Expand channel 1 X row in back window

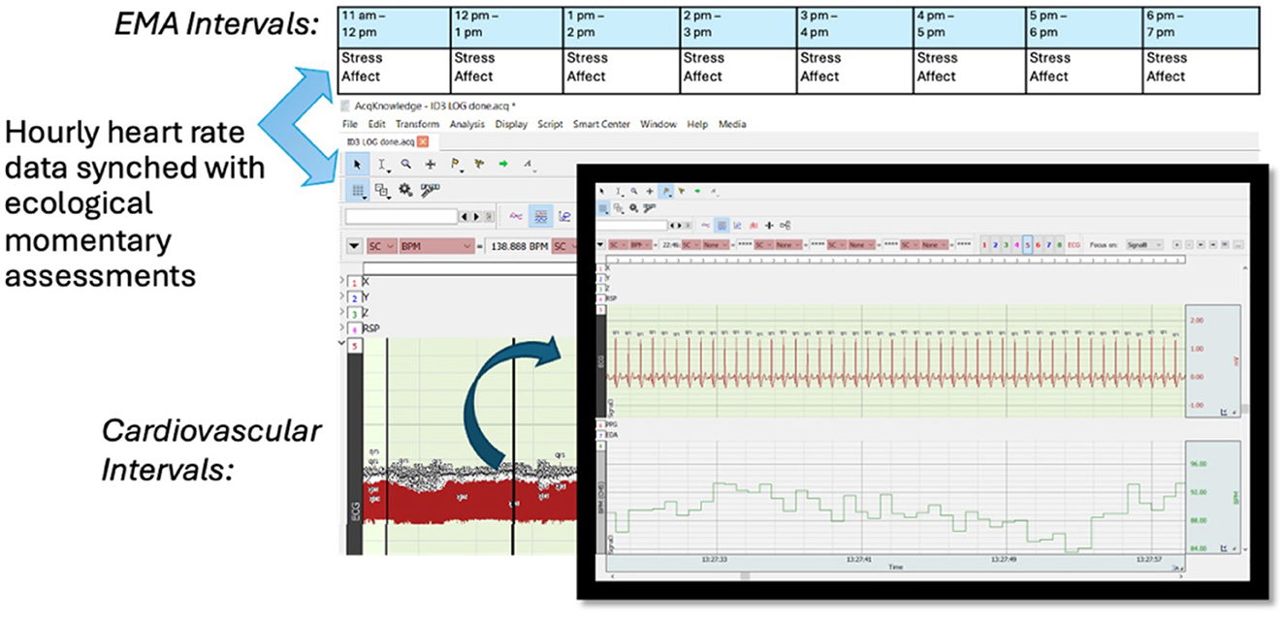tap(341, 281)
